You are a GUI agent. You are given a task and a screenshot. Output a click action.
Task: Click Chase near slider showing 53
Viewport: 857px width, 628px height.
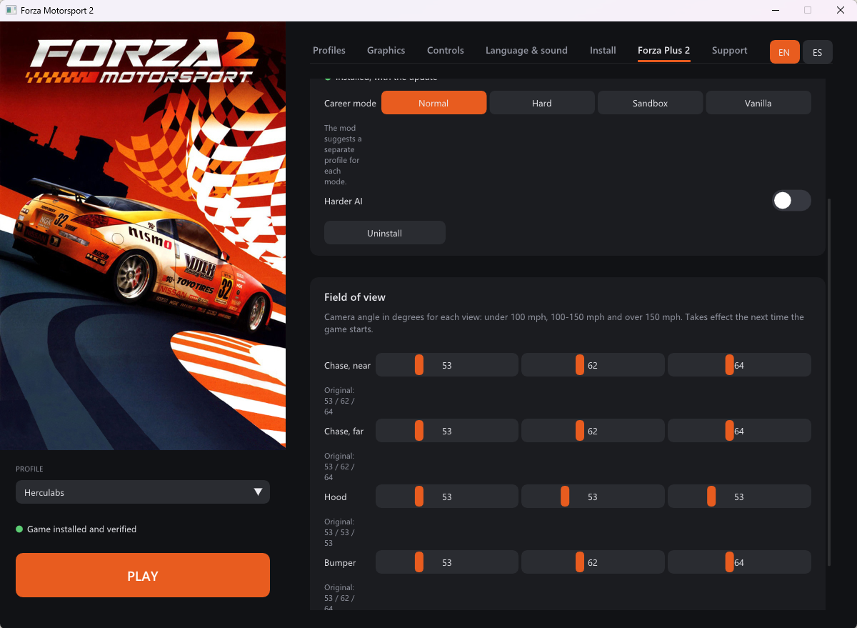(447, 365)
